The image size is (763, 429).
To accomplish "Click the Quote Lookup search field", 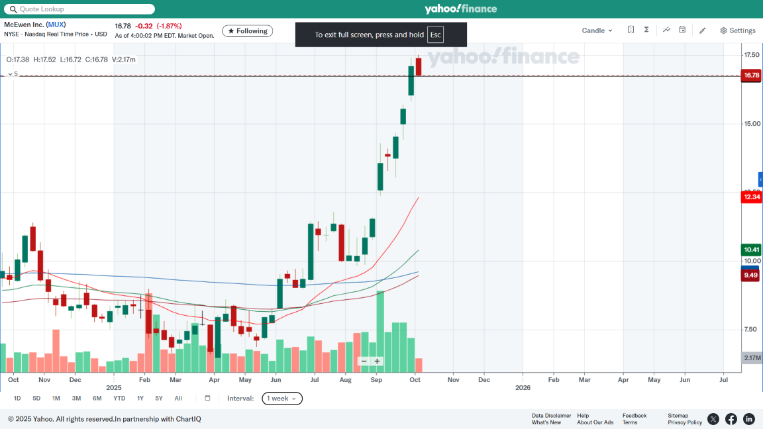I will [x=79, y=9].
